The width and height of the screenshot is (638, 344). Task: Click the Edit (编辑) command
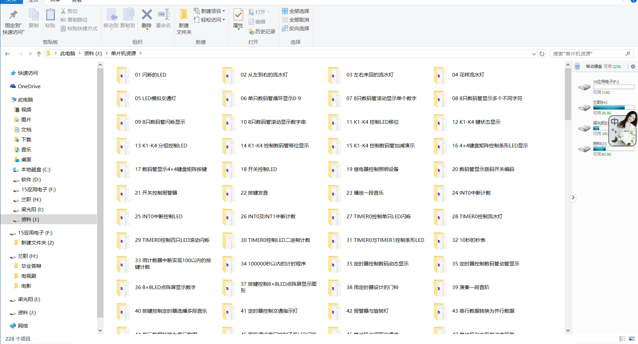(257, 22)
